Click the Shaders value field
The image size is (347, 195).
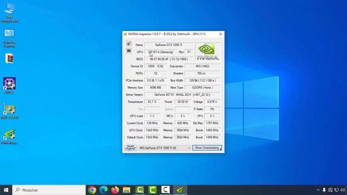click(202, 74)
